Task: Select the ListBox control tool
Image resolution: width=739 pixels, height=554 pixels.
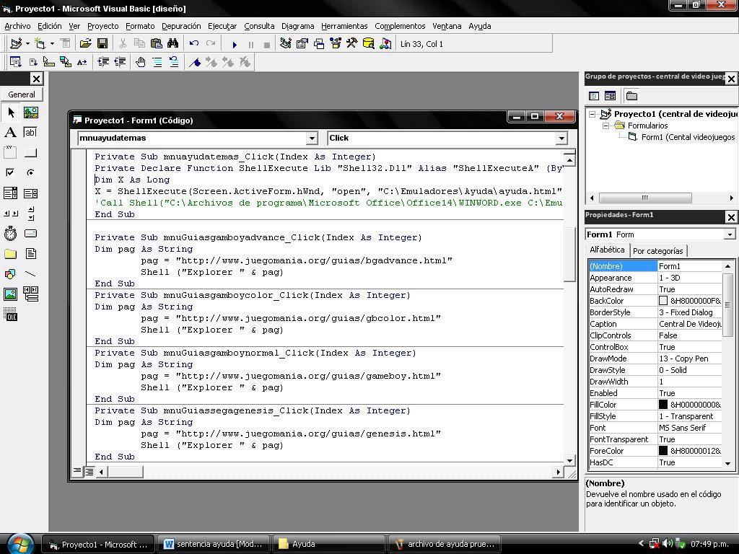Action: click(x=30, y=193)
